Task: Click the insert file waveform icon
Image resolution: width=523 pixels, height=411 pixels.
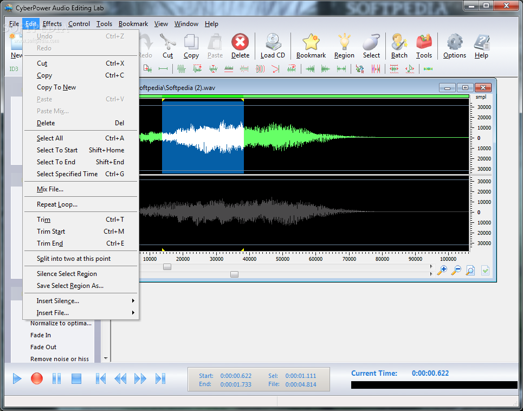Action: coord(147,69)
